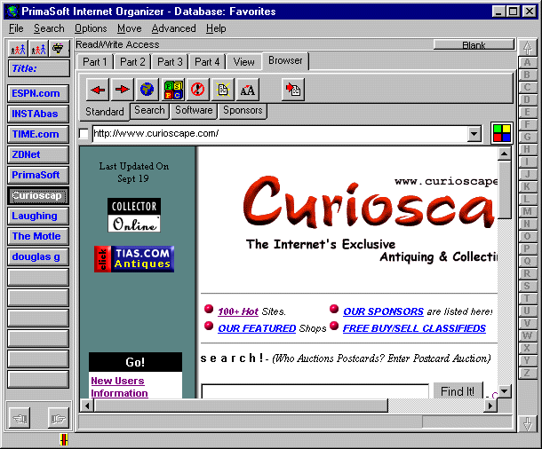Viewport: 542px width, 449px height.
Task: Click the previous record hand icon
Action: 20,415
